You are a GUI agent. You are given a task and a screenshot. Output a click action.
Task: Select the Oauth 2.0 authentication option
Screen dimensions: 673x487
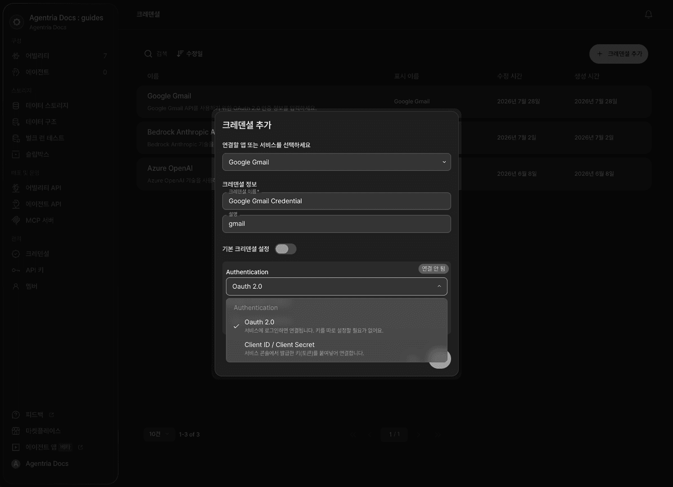point(336,326)
